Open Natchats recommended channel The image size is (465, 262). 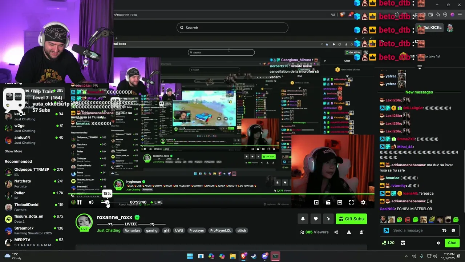coord(34,183)
